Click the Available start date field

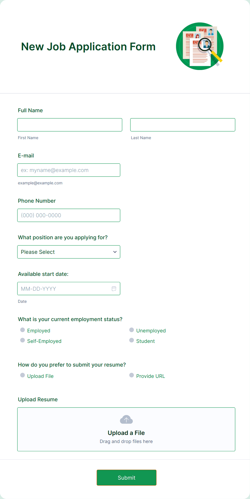[62, 288]
